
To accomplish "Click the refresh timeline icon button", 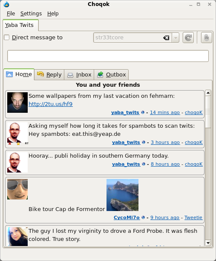I will click(188, 38).
